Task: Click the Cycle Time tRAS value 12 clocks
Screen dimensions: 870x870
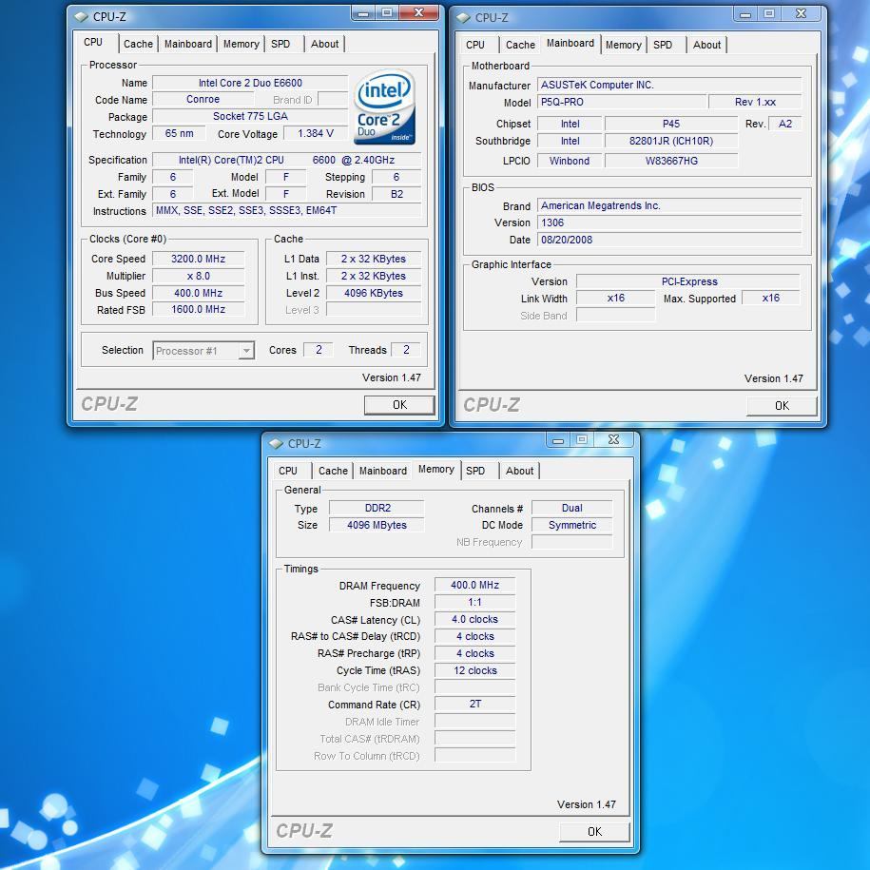Action: 475,671
